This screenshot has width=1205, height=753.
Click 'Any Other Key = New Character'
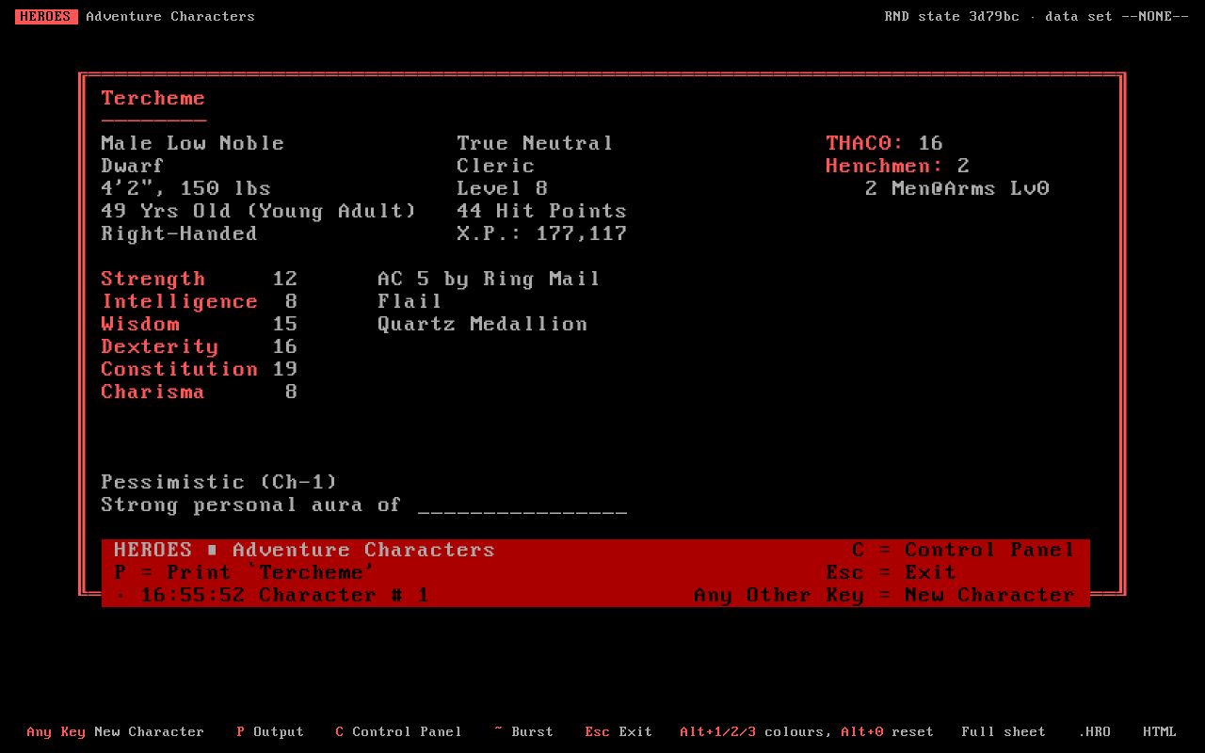pyautogui.click(x=884, y=595)
